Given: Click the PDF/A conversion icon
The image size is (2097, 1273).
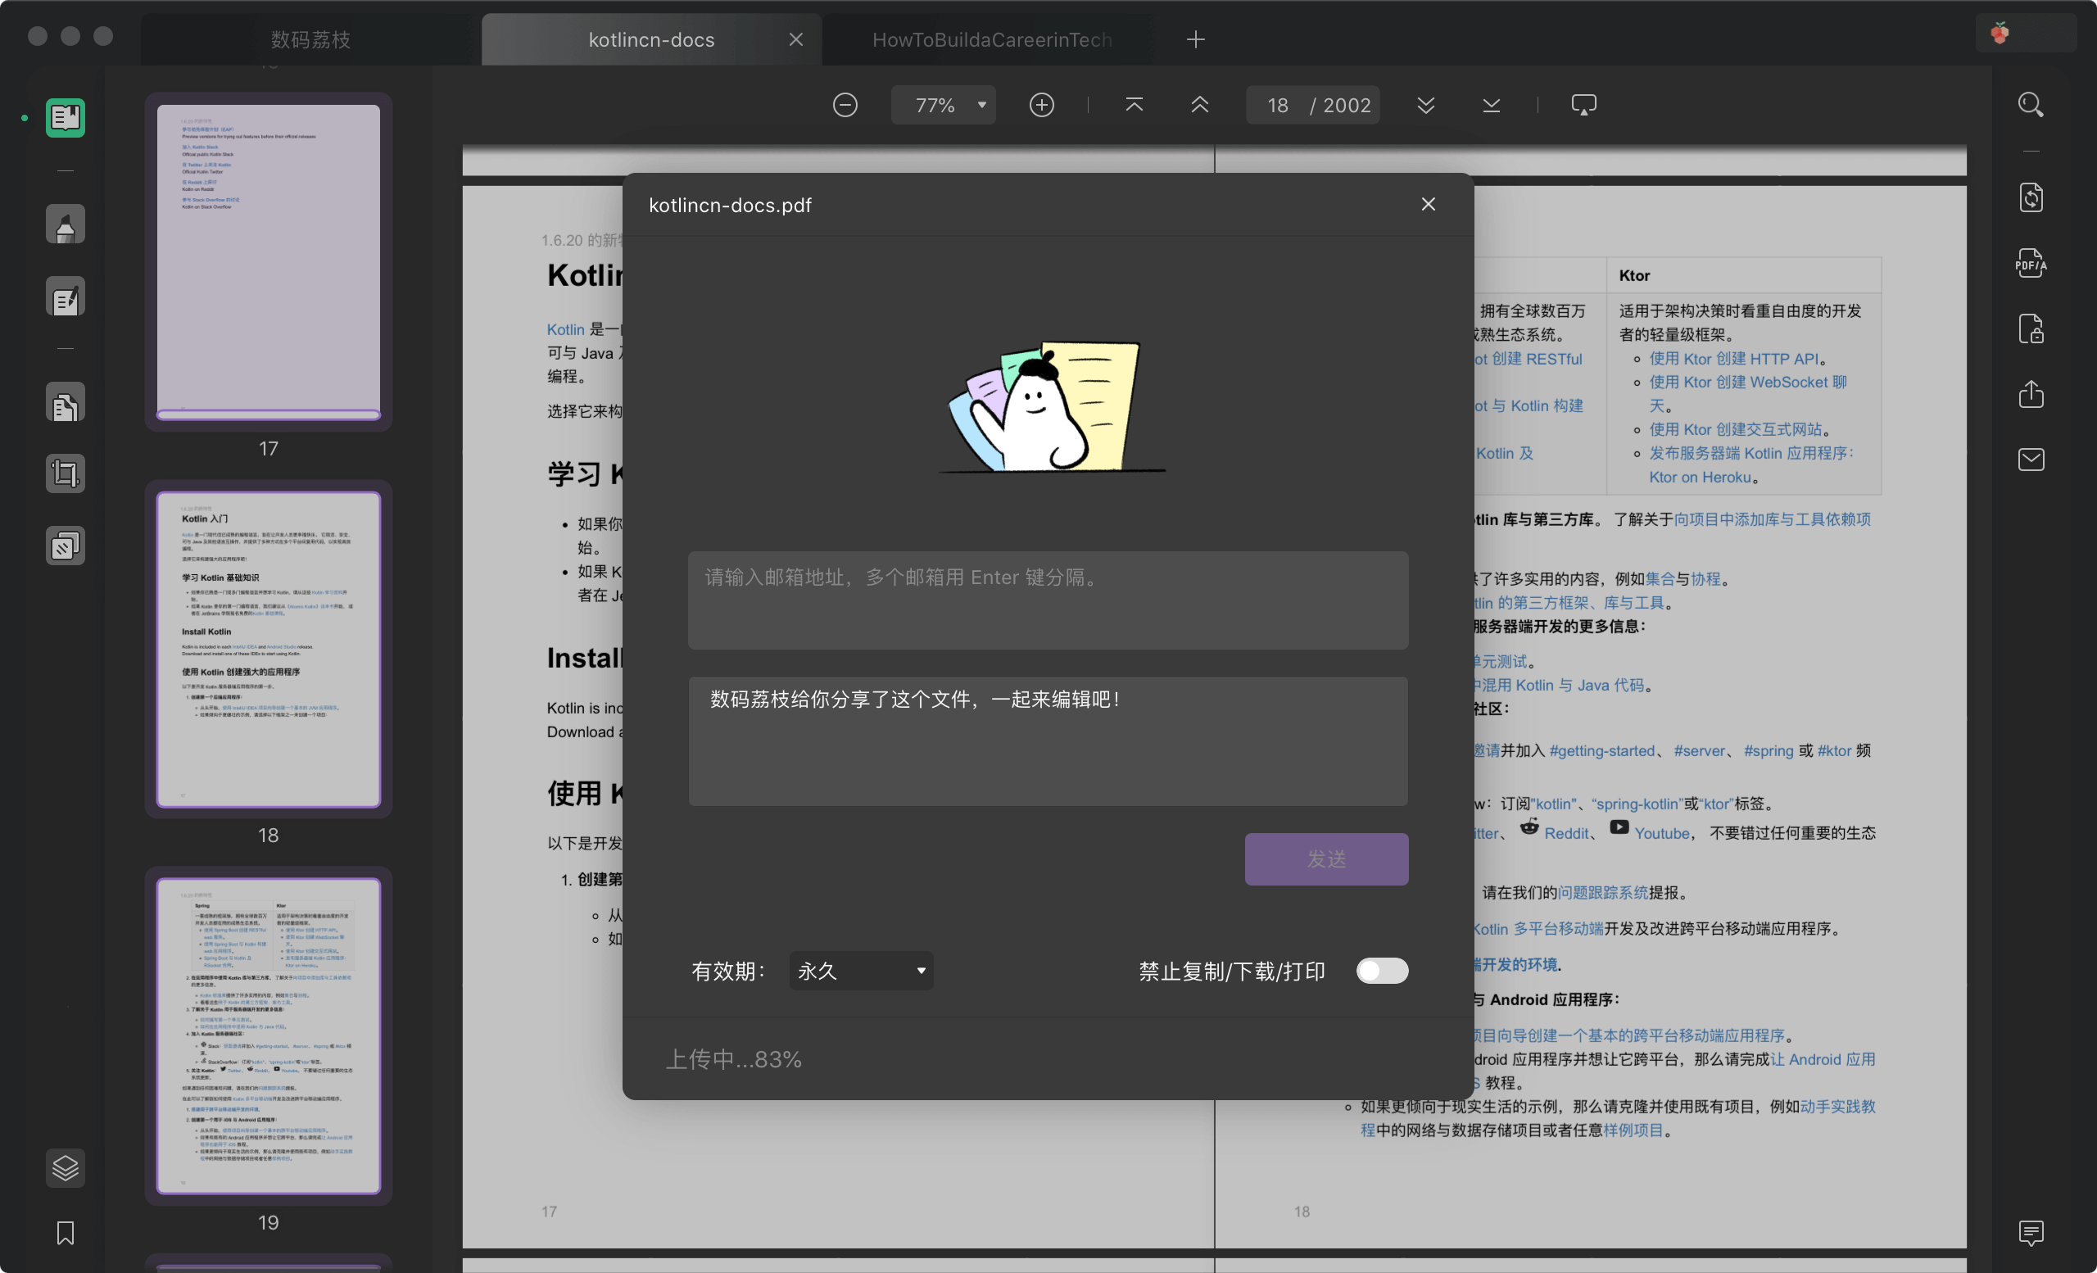Looking at the screenshot, I should point(2031,263).
